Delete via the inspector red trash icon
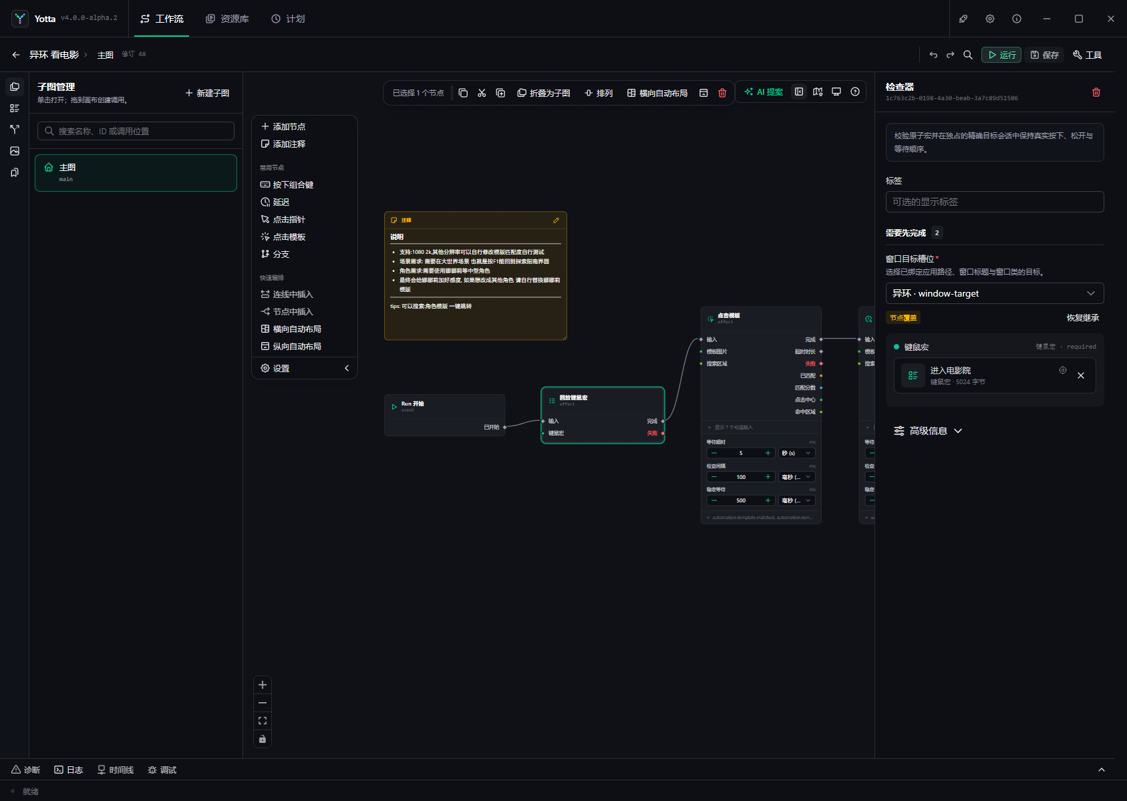The width and height of the screenshot is (1127, 801). pyautogui.click(x=1096, y=92)
